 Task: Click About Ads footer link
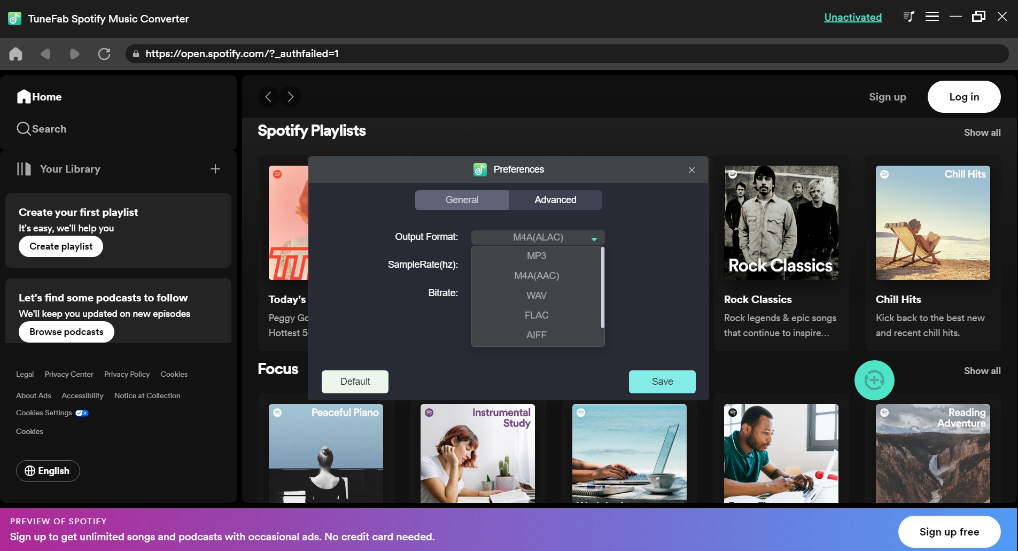(34, 395)
